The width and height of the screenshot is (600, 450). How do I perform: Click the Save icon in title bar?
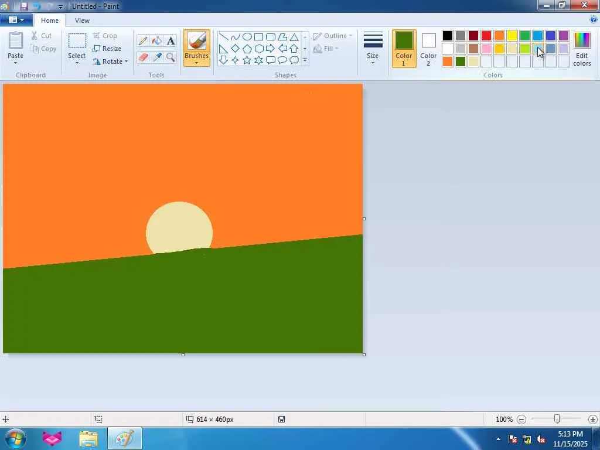pos(24,6)
